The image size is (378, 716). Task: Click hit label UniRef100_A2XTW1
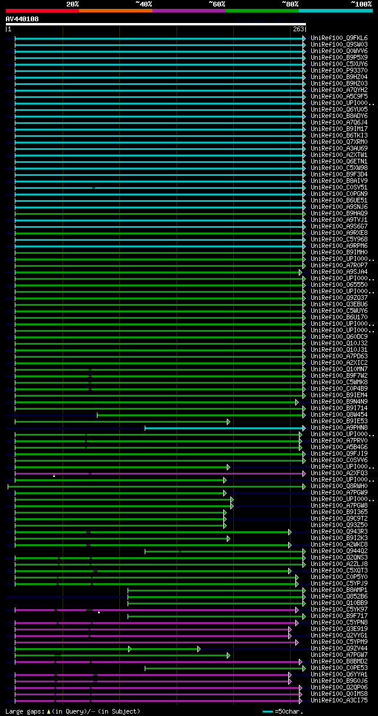pos(340,155)
